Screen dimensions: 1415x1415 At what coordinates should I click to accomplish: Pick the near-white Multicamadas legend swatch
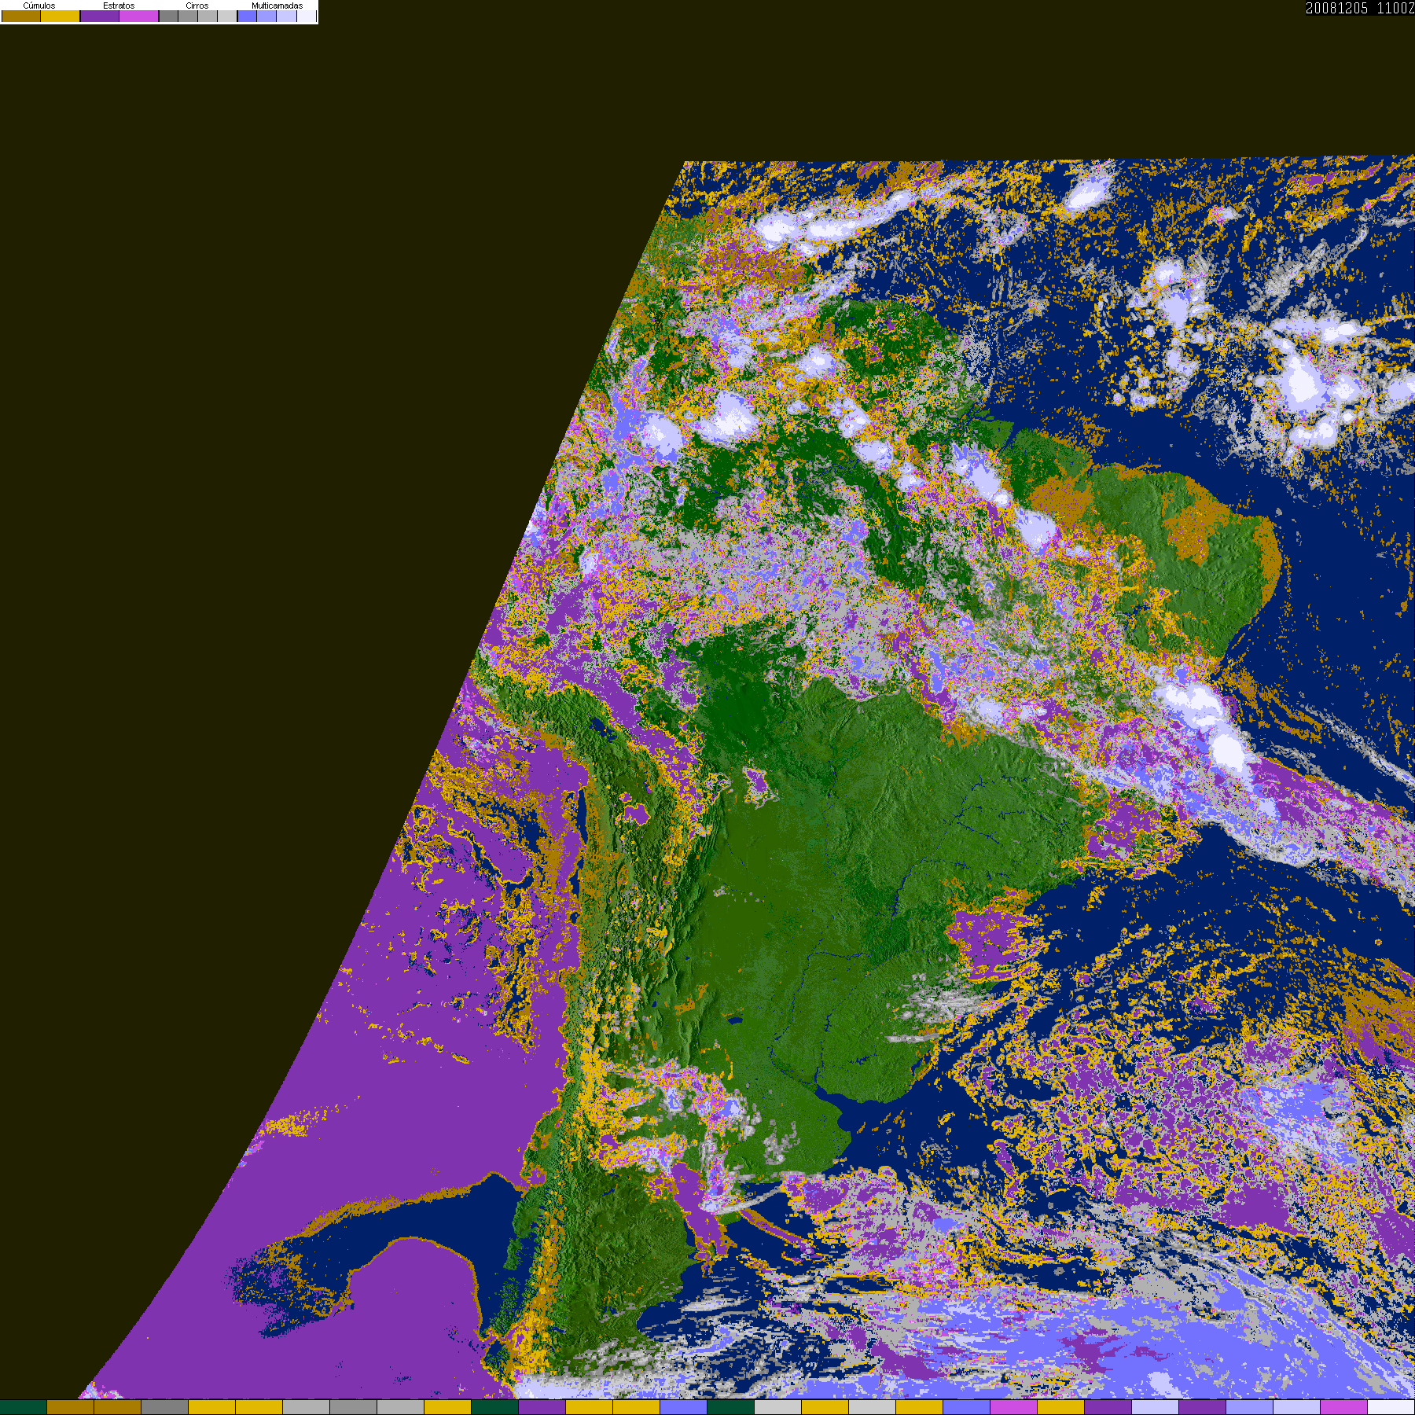306,16
